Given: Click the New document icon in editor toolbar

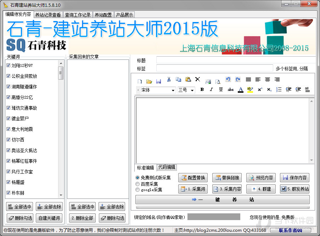Looking at the screenshot, I should (140, 81).
